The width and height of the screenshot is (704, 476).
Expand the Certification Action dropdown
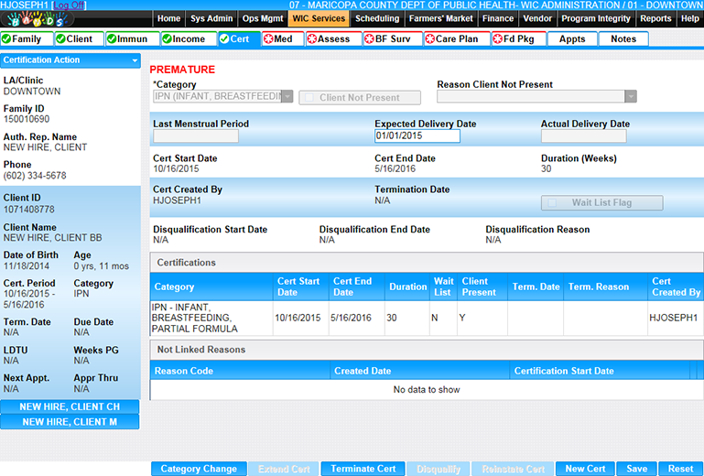[135, 60]
